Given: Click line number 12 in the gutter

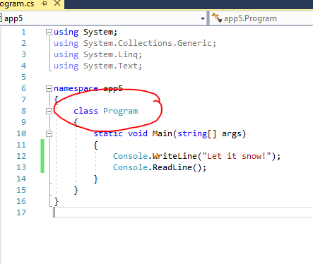Looking at the screenshot, I should (x=21, y=156).
